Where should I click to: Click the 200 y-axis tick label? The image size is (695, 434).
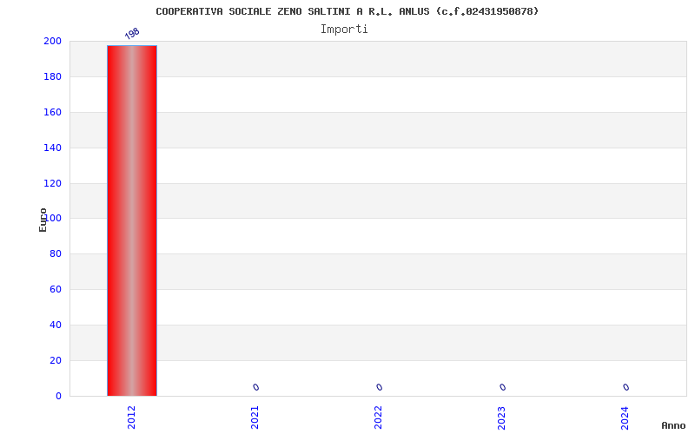(52, 41)
